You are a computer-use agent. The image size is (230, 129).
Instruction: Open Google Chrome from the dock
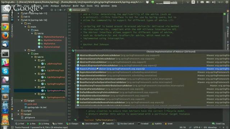tap(5, 27)
